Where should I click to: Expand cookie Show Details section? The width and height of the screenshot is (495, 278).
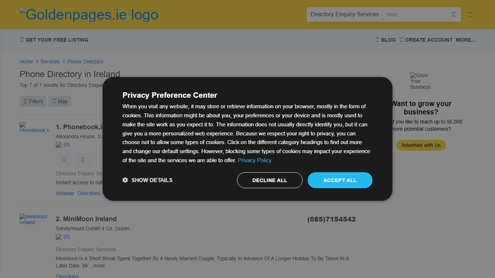point(151,180)
